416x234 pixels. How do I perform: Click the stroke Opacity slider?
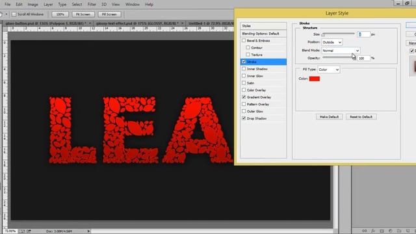pos(339,58)
